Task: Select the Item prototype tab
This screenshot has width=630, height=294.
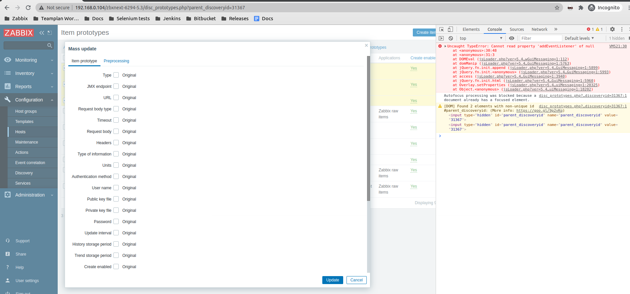Action: coord(84,61)
